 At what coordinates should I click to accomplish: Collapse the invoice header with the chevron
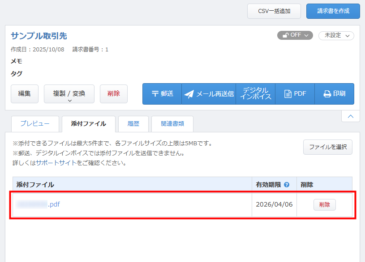(x=350, y=116)
